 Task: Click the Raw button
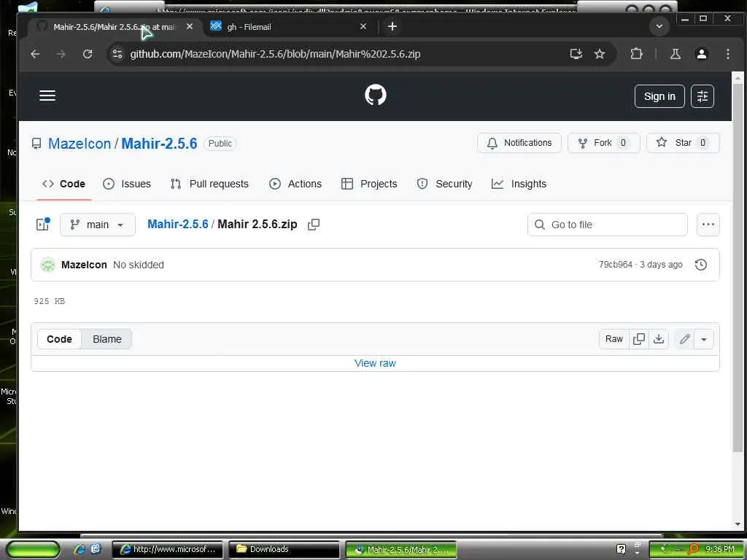click(x=614, y=339)
